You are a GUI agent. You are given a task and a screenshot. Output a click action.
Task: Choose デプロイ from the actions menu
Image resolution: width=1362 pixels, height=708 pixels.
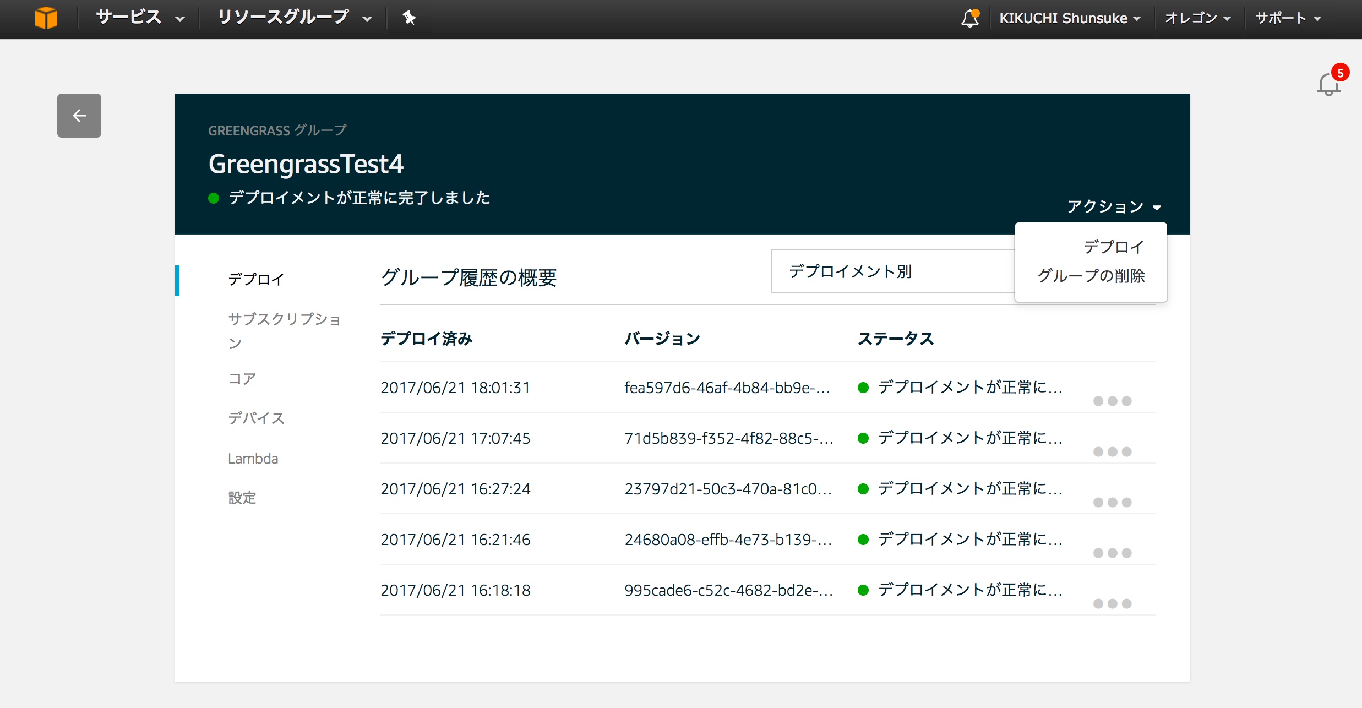(x=1113, y=247)
